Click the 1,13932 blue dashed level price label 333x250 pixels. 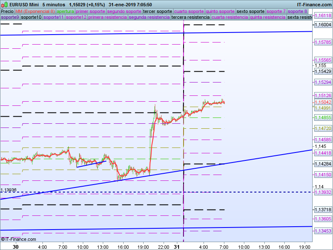[x=323, y=192]
